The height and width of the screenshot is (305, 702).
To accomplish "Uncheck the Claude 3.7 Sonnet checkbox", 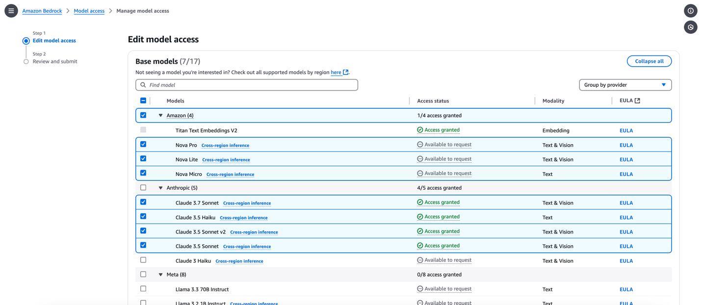I will coord(143,202).
